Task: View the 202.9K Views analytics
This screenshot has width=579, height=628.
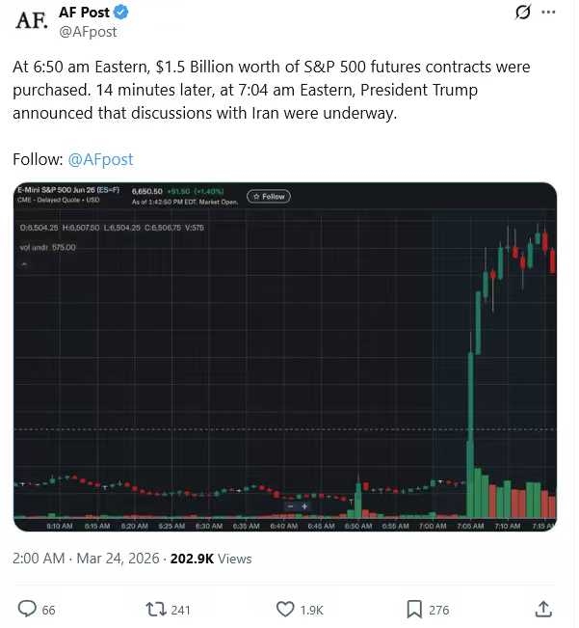Action: pyautogui.click(x=211, y=559)
